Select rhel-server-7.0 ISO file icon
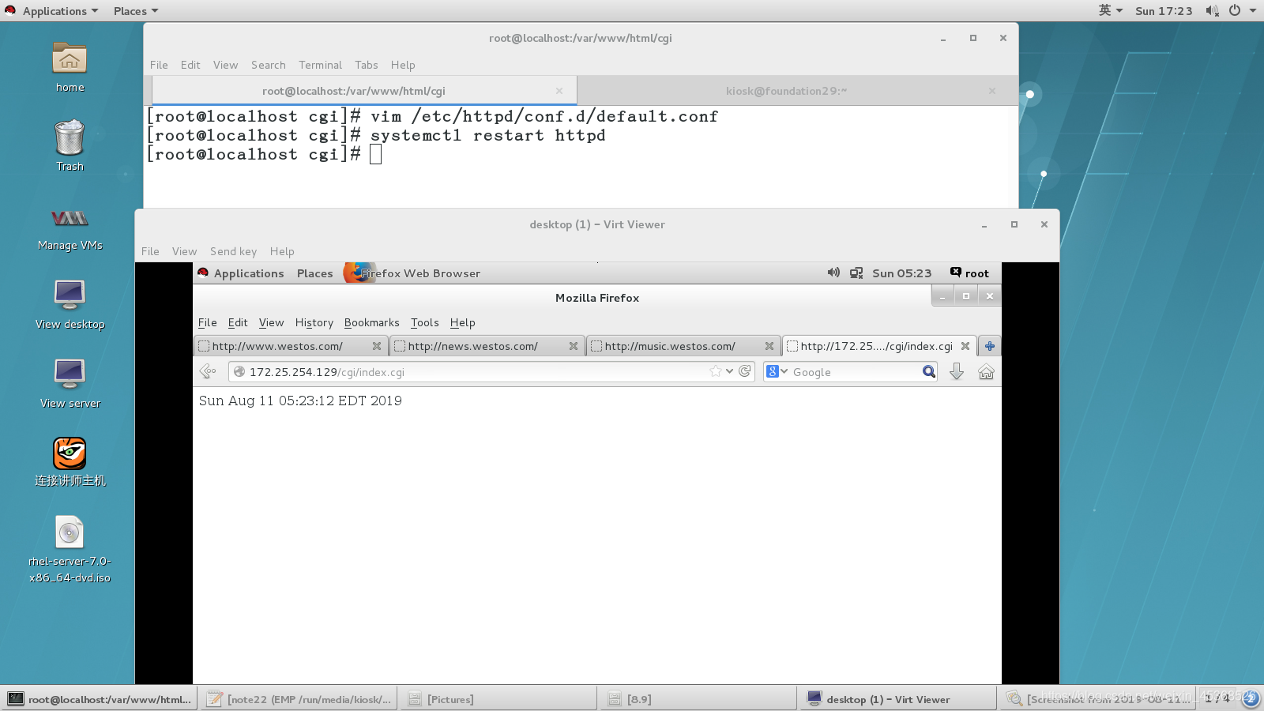 pos(70,532)
